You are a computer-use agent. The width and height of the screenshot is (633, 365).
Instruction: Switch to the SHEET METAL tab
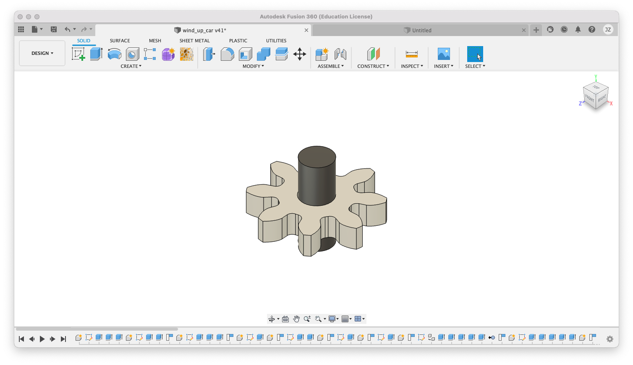(195, 41)
